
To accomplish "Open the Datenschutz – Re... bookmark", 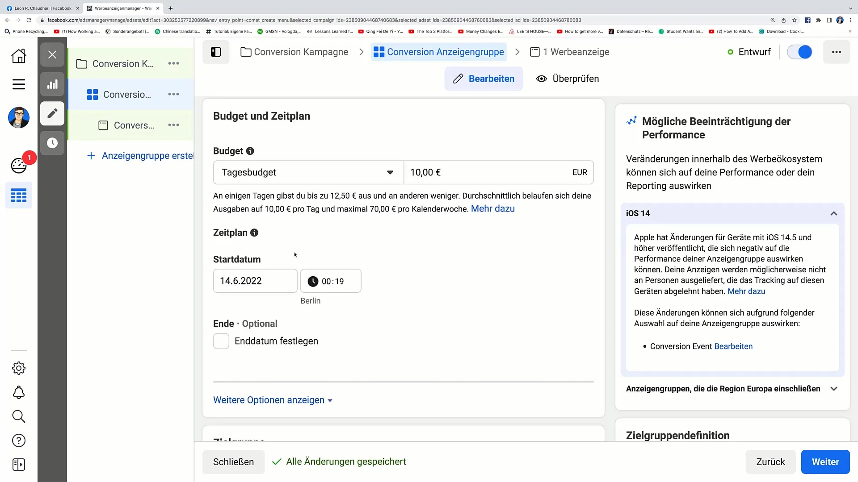I will pyautogui.click(x=631, y=32).
